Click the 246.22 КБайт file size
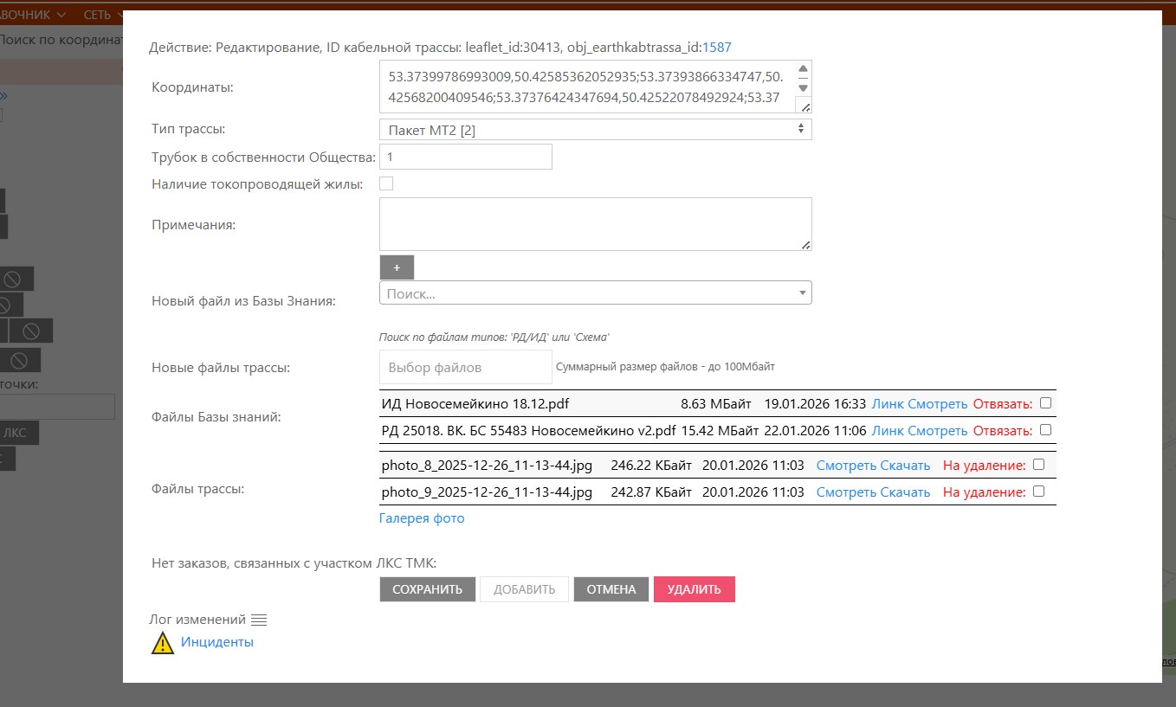The image size is (1176, 707). tap(651, 466)
